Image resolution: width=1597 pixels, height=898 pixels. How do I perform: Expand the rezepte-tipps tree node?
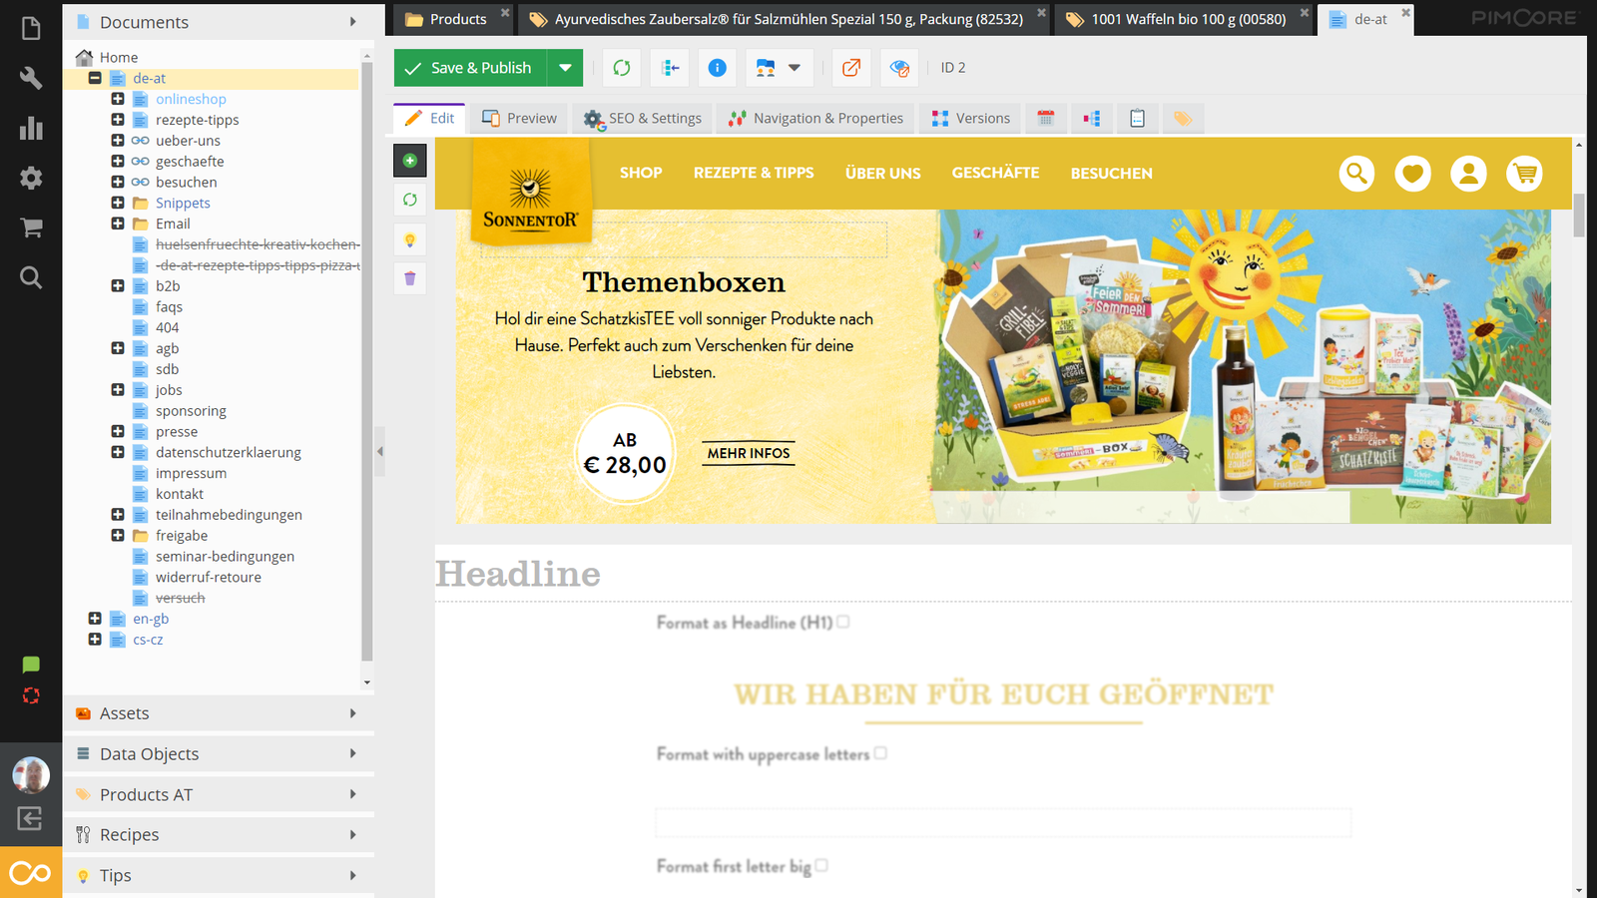point(118,120)
